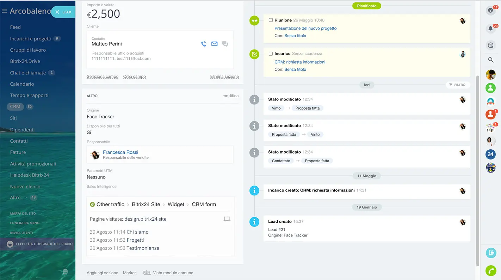Click modifica in the ALTRO section
This screenshot has height=280, width=501.
230,96
